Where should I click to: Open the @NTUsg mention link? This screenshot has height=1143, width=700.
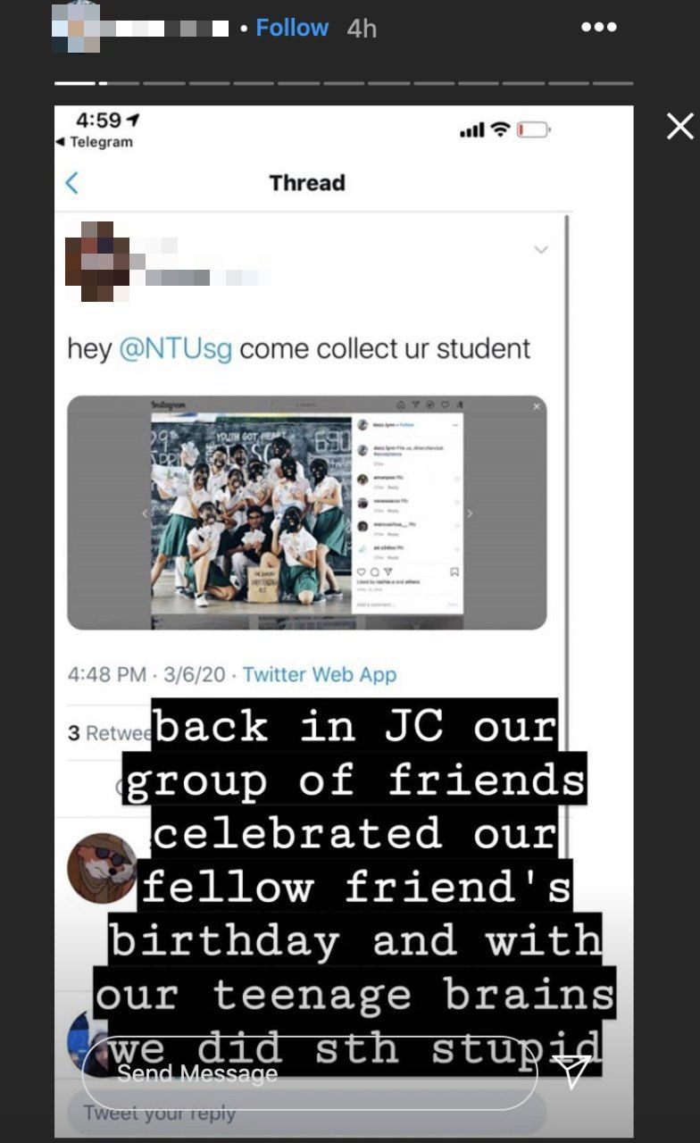pos(175,347)
